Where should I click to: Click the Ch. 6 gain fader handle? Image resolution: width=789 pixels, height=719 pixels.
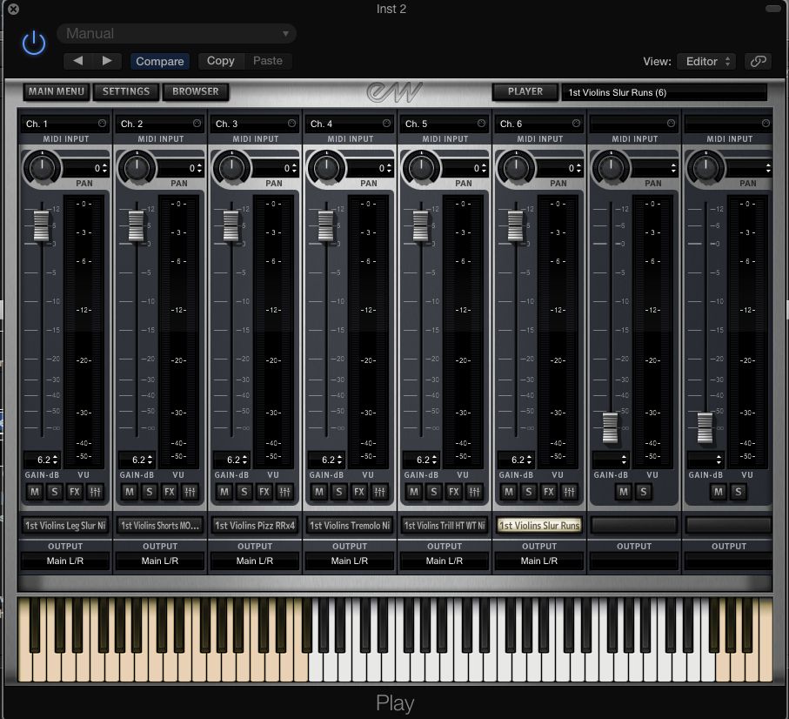click(515, 225)
